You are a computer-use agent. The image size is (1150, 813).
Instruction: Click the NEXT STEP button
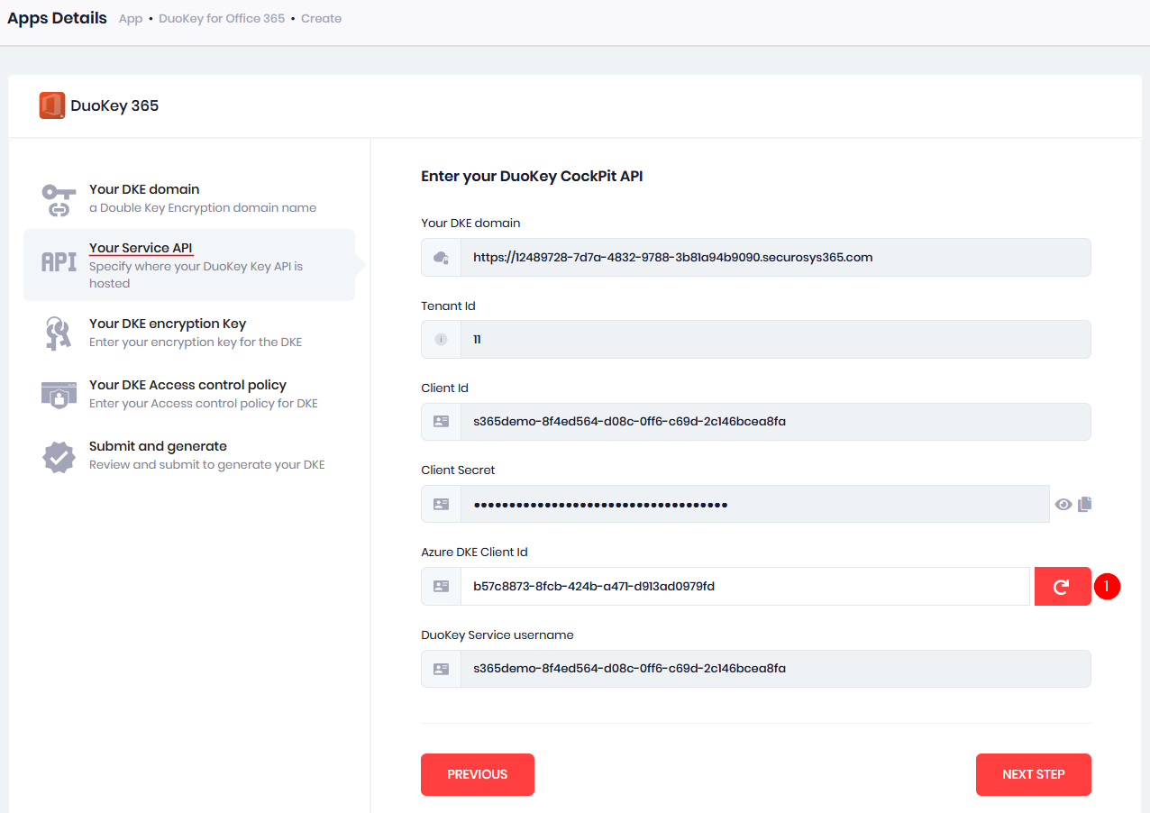(1034, 774)
